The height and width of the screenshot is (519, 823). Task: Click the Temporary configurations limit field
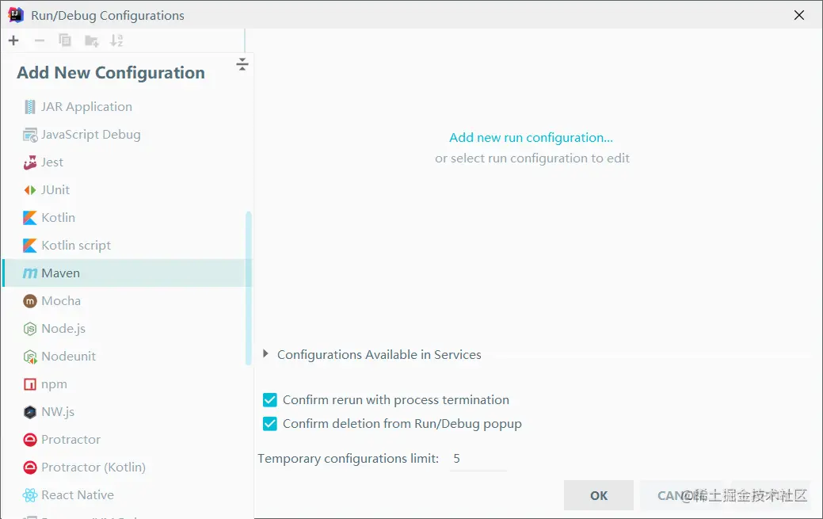click(x=478, y=459)
